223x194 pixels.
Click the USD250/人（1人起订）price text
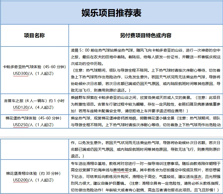coord(33,125)
